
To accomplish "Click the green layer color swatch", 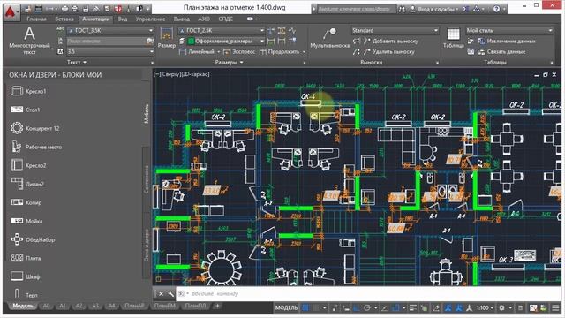I will pyautogui.click(x=191, y=42).
